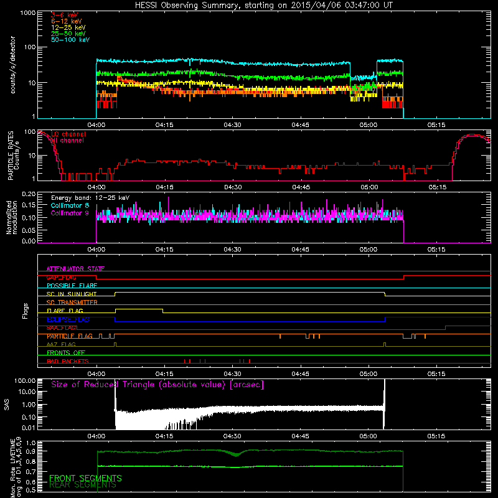Click the 0.01 y-axis value of SAS plot
498x498 pixels.
pos(29,428)
